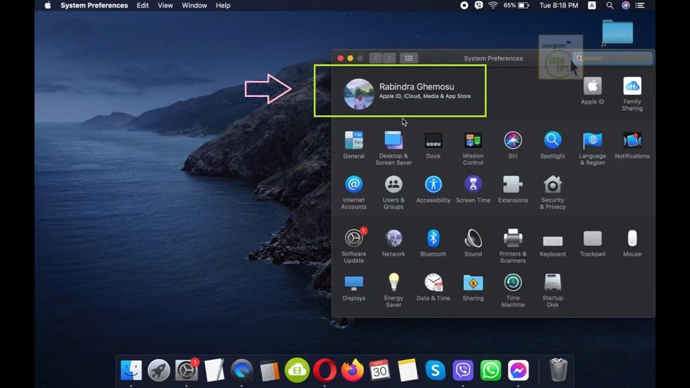Screen dimensions: 690x388
Task: Open Sound preferences
Action: (x=473, y=242)
